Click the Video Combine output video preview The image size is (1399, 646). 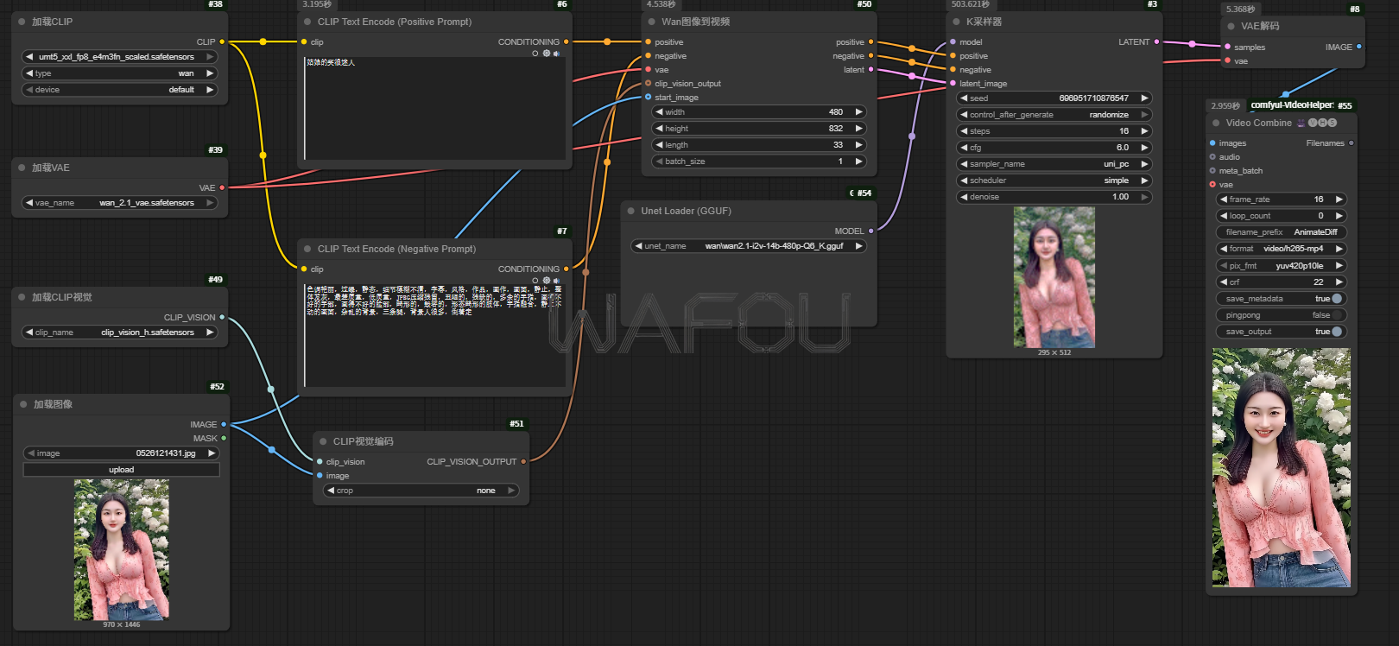coord(1281,467)
